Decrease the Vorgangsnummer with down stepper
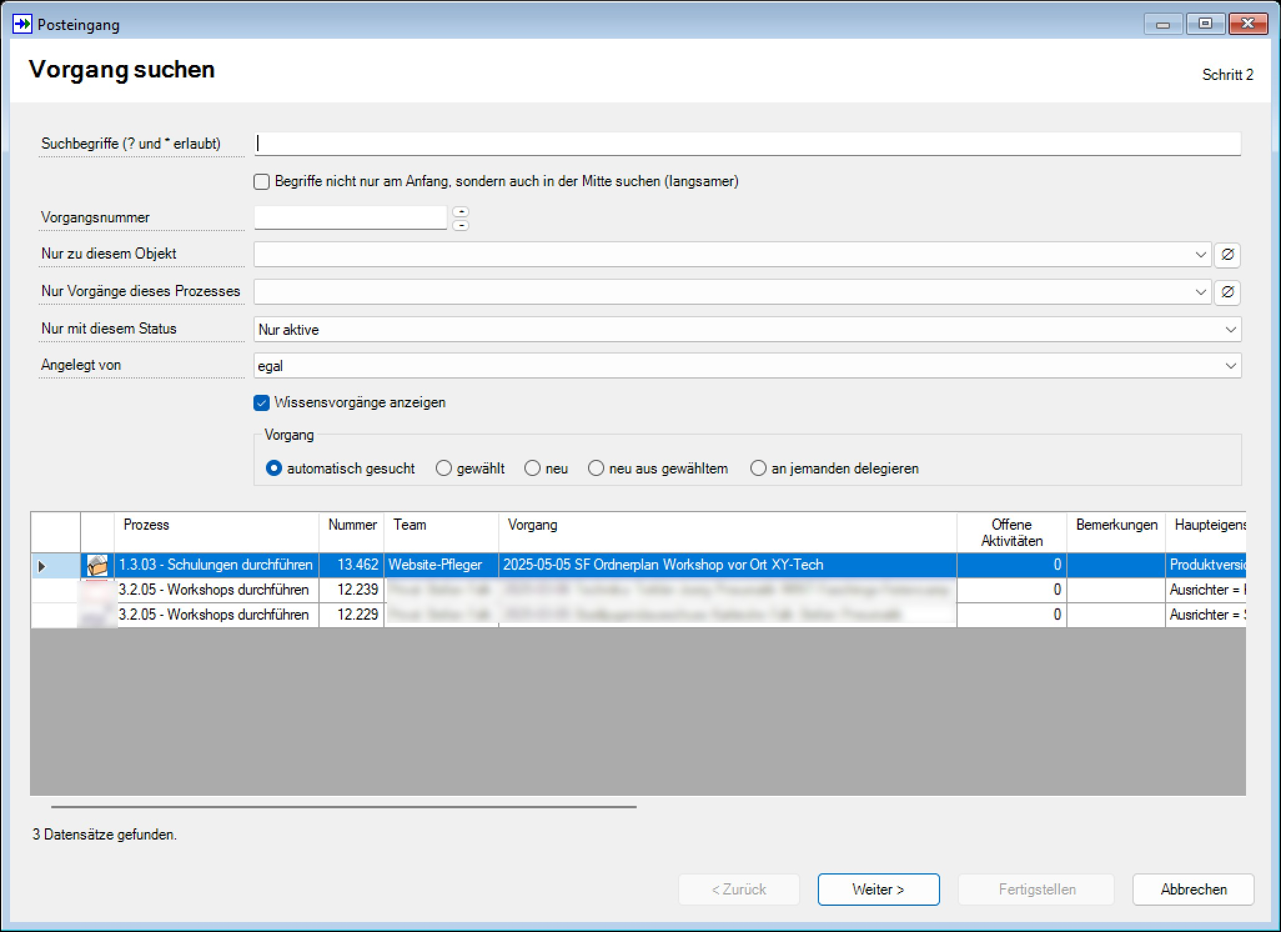The width and height of the screenshot is (1281, 932). pos(461,226)
